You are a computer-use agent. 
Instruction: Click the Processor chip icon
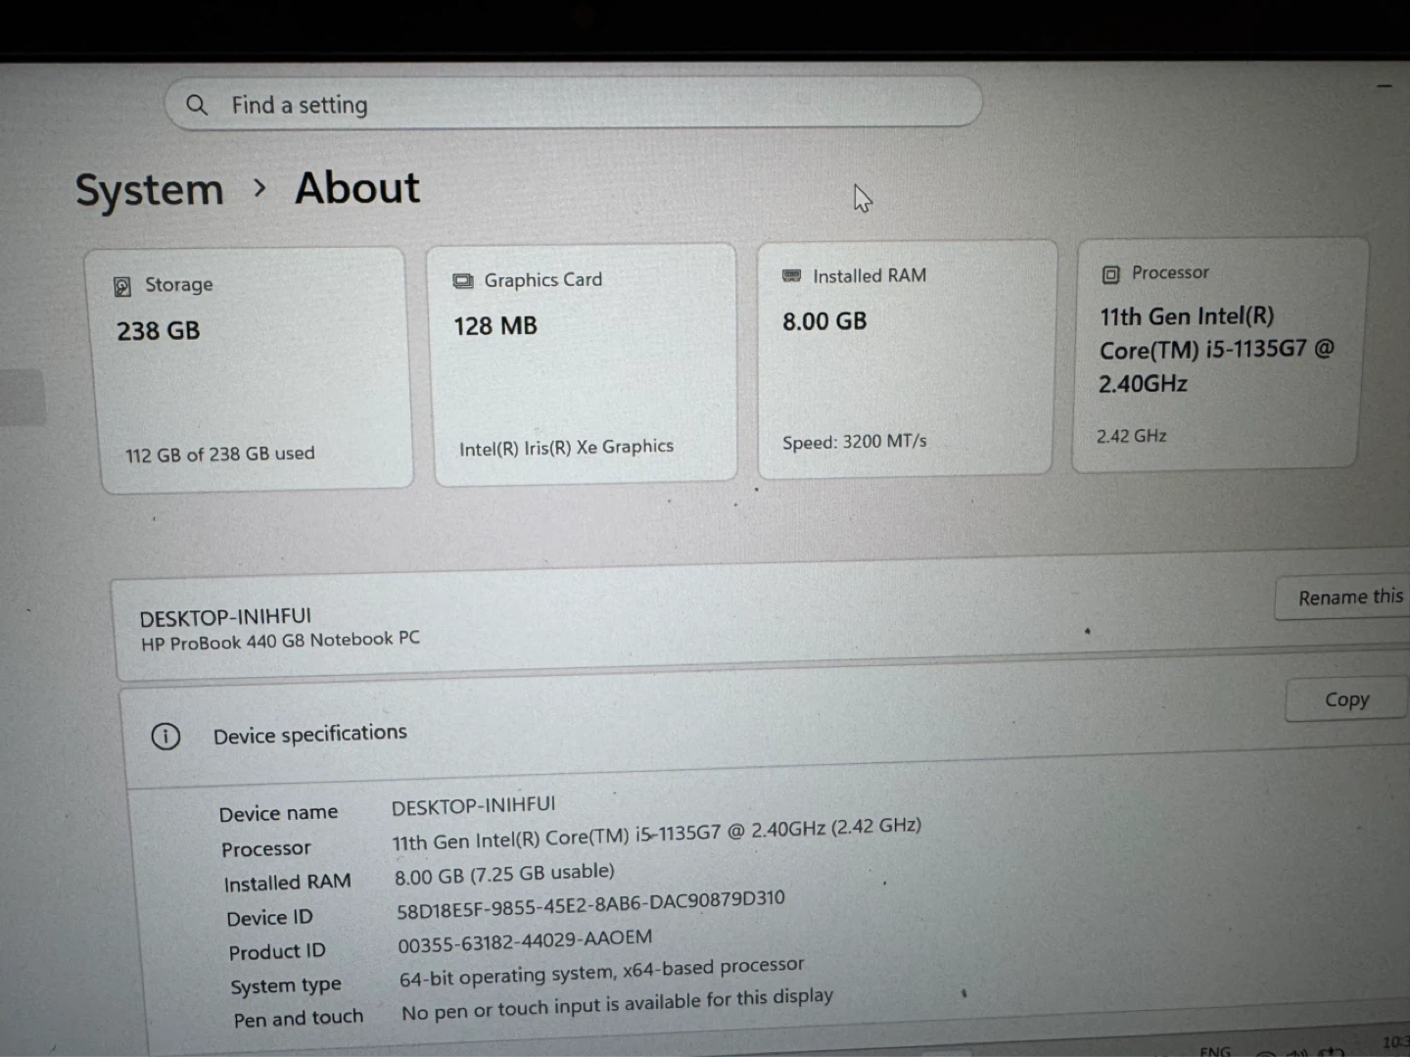1110,274
